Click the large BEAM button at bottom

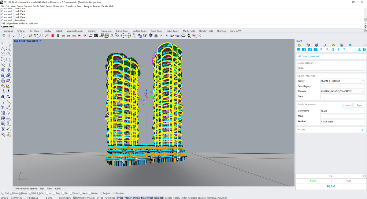pos(331,186)
